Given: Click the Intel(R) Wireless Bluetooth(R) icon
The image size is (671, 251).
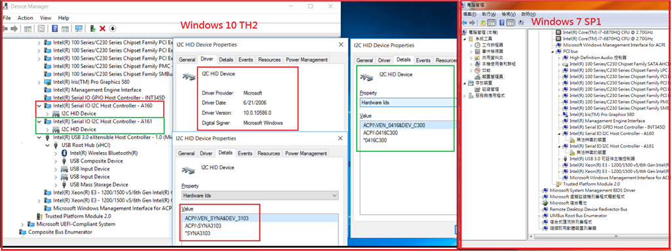Looking at the screenshot, I should 65,153.
